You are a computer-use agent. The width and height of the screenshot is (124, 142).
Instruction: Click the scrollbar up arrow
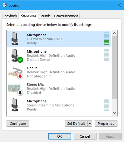pos(115,33)
